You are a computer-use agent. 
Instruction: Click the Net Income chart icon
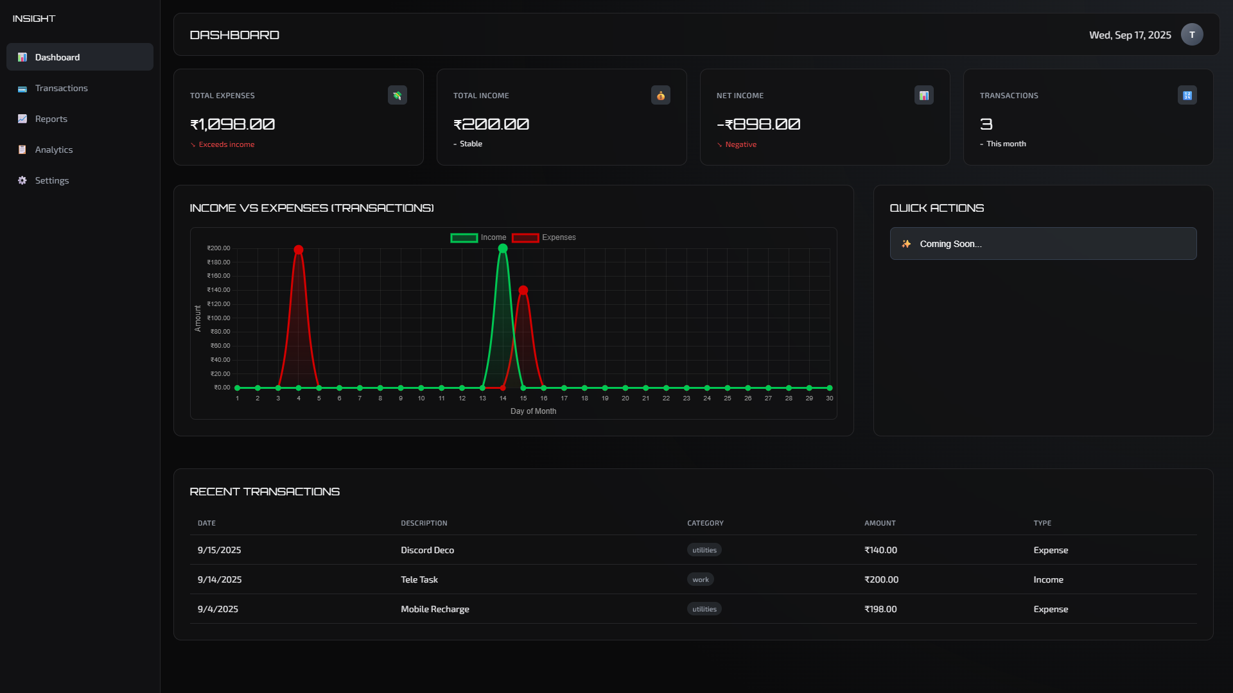coord(923,96)
